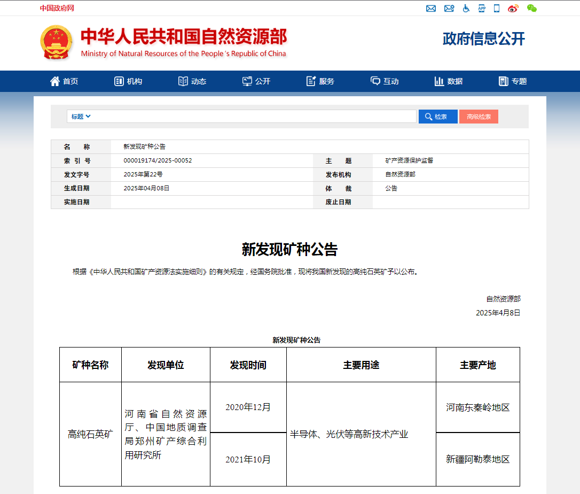
Task: Open the mail settings envelope-with-gear icon
Action: pos(449,8)
